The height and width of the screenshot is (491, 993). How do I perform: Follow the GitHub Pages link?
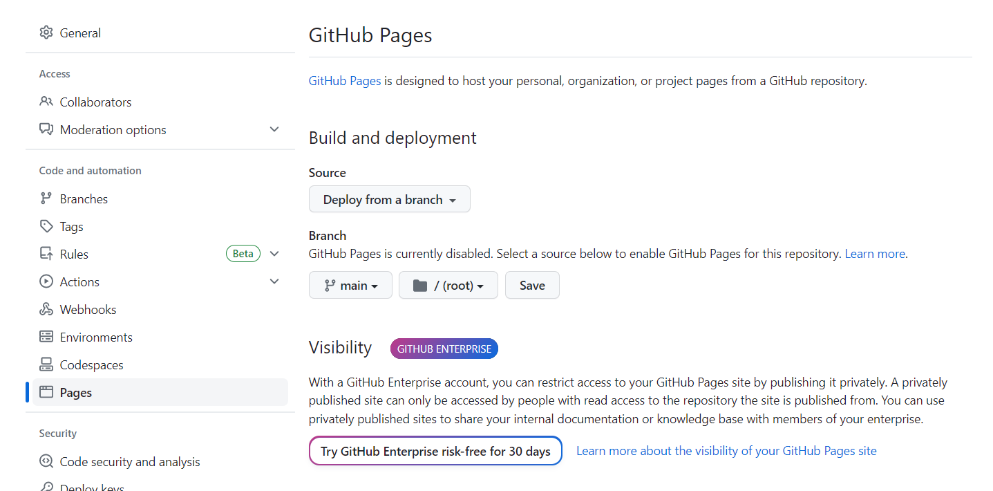coord(345,81)
